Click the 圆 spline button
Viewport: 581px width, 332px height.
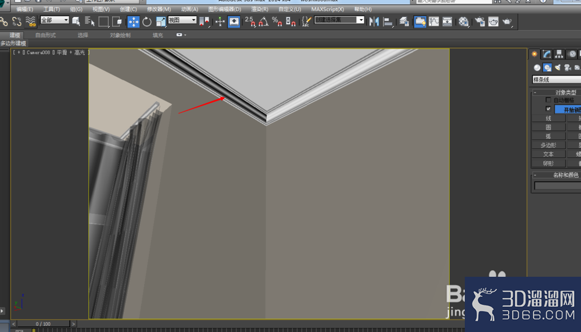548,127
